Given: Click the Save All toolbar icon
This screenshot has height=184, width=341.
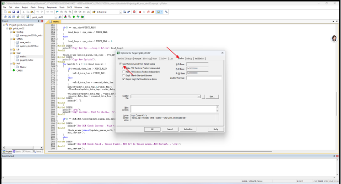Looking at the screenshot, I should point(18,12).
